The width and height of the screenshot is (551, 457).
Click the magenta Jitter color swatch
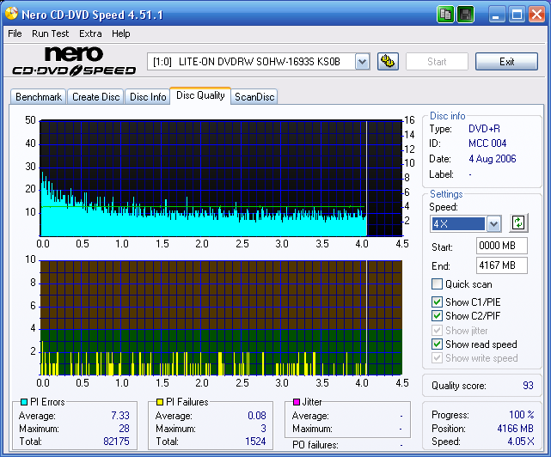point(297,402)
